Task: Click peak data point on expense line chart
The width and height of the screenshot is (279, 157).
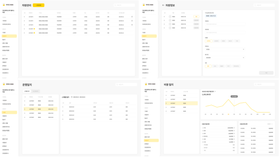Action: pyautogui.click(x=229, y=99)
